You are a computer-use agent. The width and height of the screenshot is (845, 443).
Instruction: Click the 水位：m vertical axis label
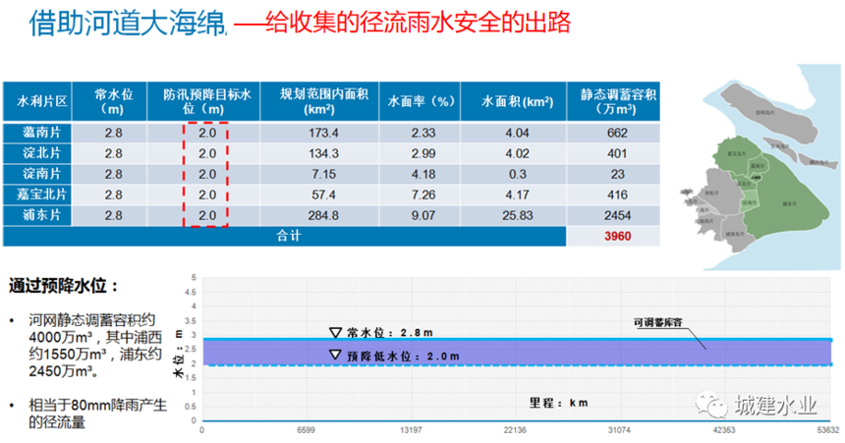coord(180,354)
